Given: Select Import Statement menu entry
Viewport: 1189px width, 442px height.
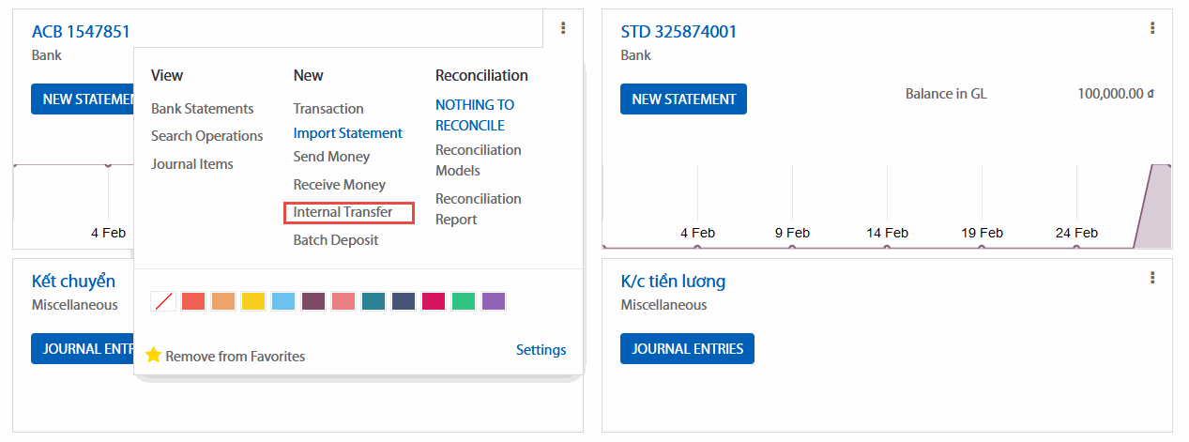Looking at the screenshot, I should (x=347, y=133).
